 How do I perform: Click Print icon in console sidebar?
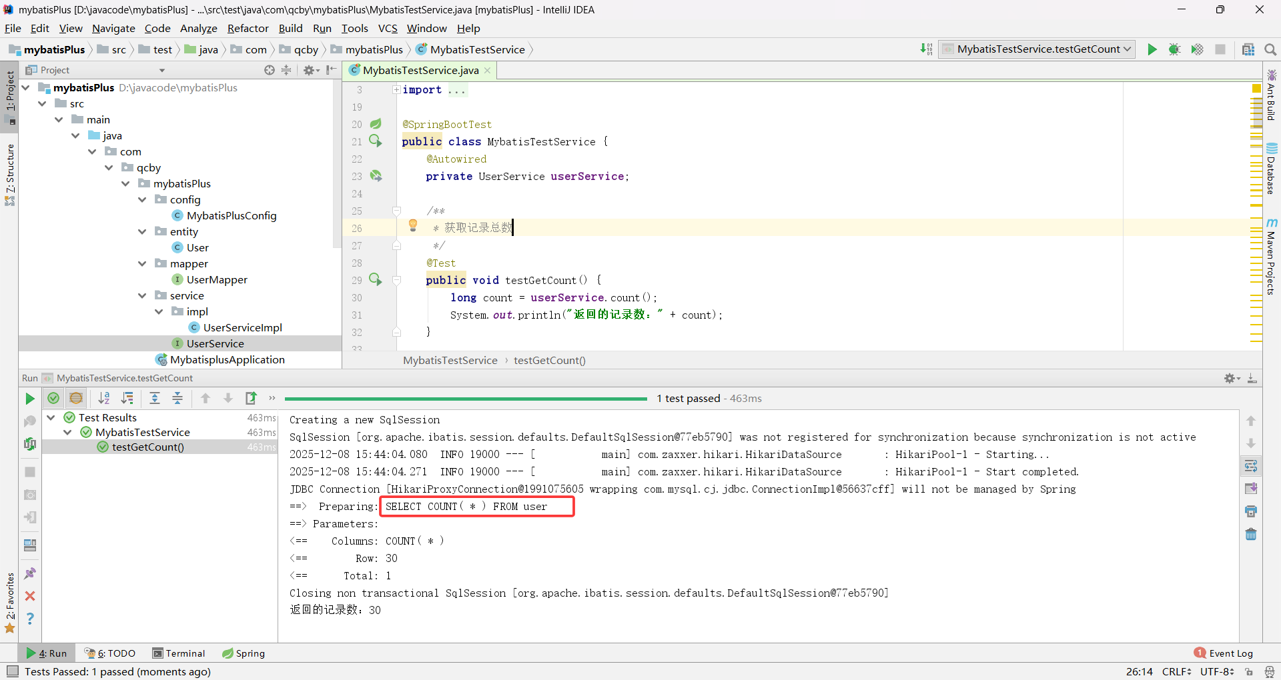pyautogui.click(x=1251, y=511)
